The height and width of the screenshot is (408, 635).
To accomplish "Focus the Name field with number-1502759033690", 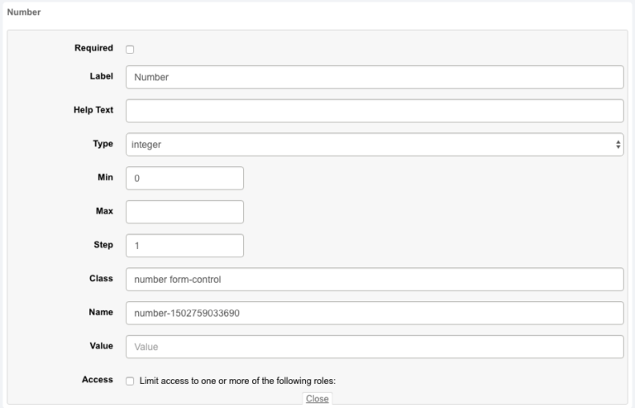I will [374, 313].
